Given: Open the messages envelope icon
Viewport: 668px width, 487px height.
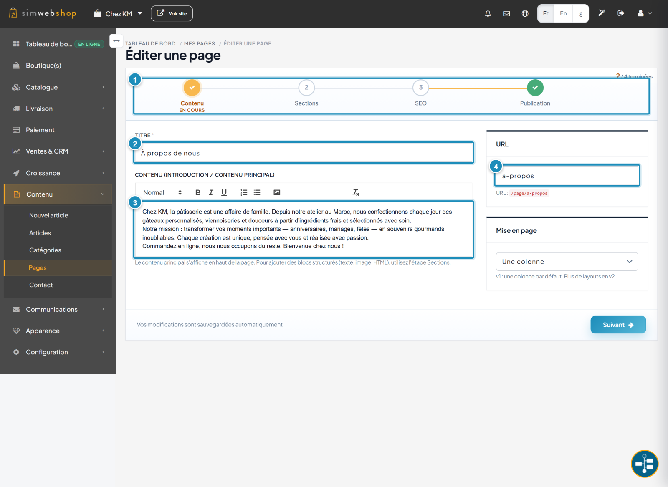Looking at the screenshot, I should click(506, 13).
